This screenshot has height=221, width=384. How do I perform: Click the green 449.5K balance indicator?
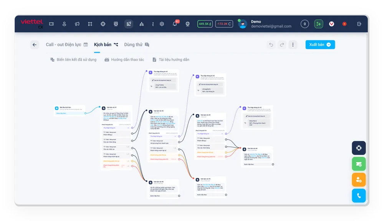[205, 24]
